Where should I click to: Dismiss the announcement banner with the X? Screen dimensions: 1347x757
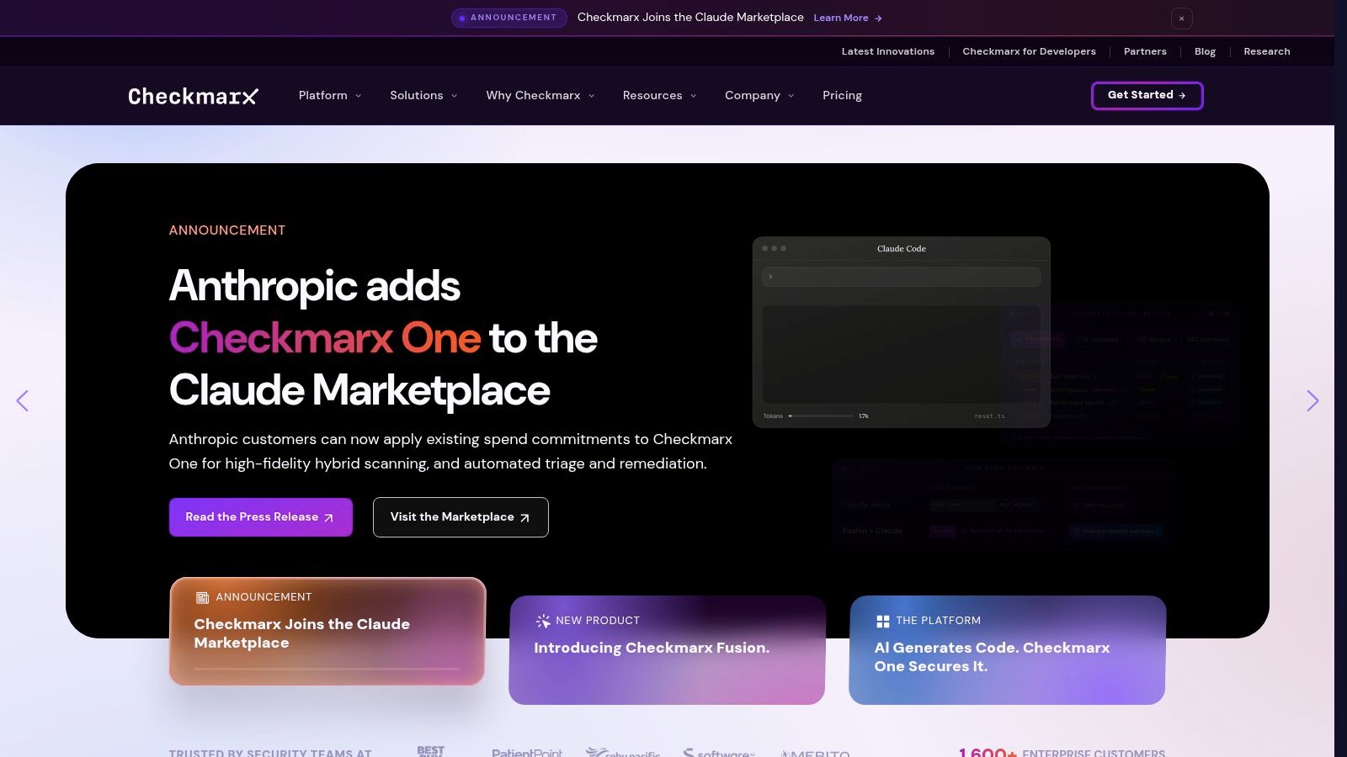pyautogui.click(x=1181, y=18)
